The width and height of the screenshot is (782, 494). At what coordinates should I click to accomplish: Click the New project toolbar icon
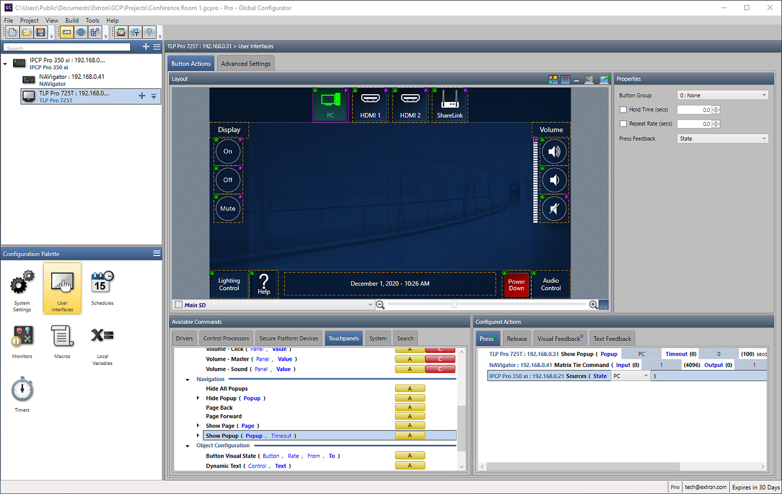[12, 32]
